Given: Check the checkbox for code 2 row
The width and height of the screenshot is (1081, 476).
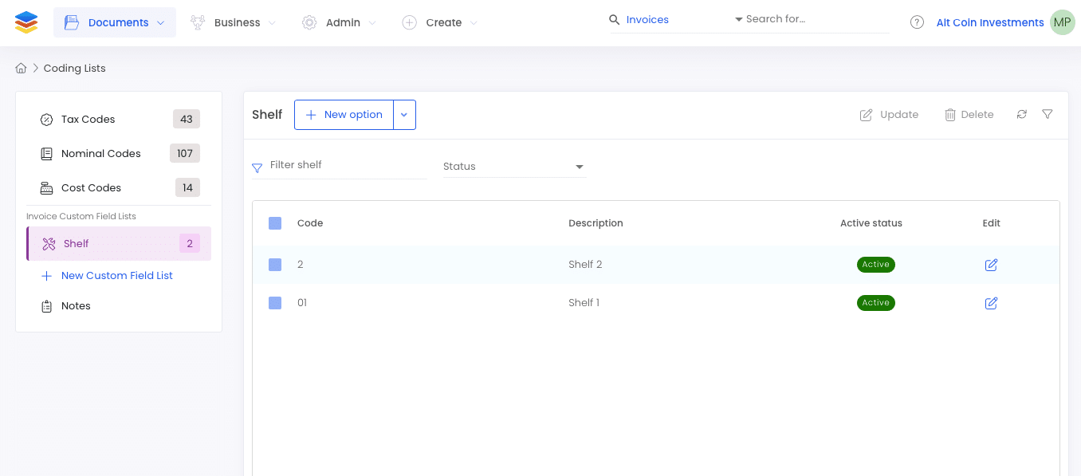Looking at the screenshot, I should (x=275, y=265).
